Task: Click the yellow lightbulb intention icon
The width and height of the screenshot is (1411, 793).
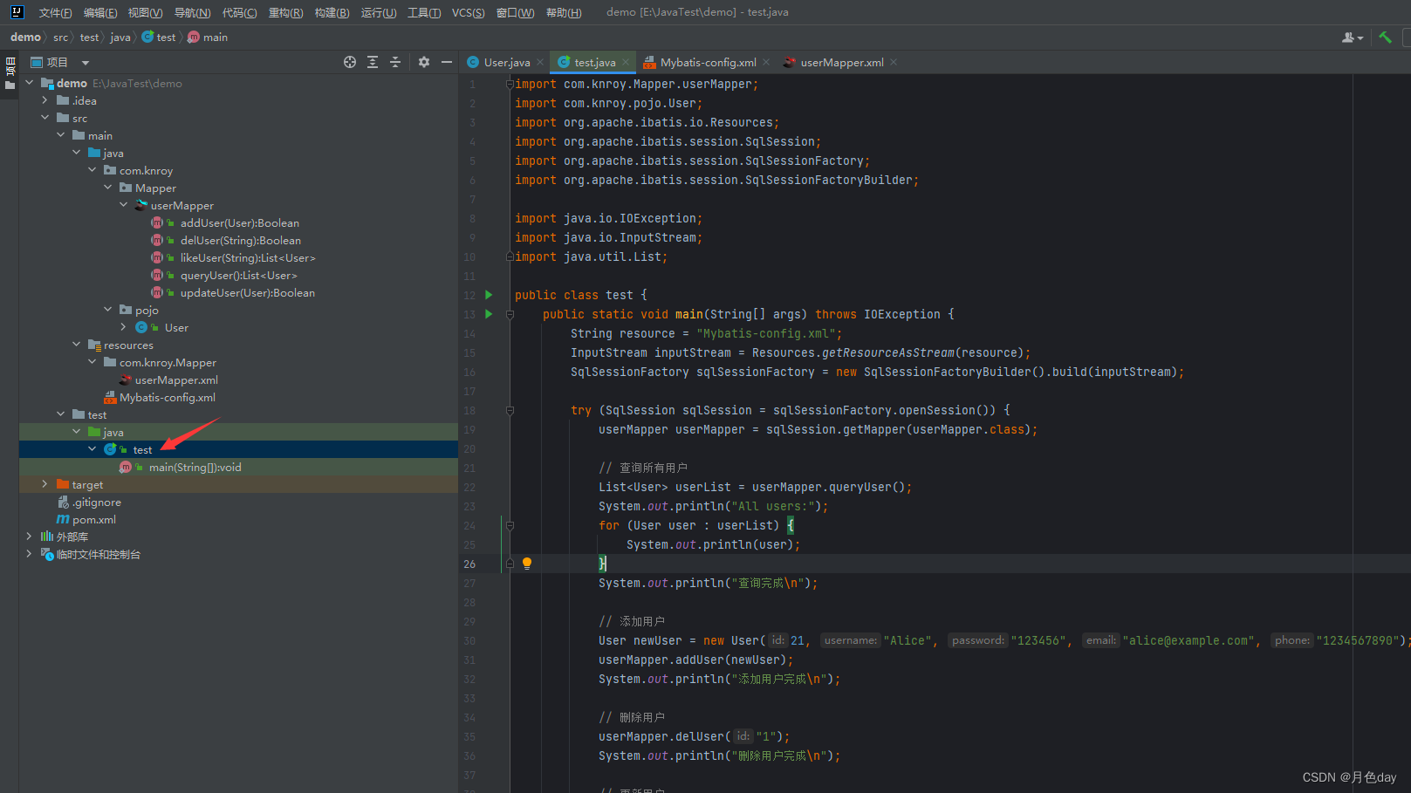Action: [x=527, y=564]
